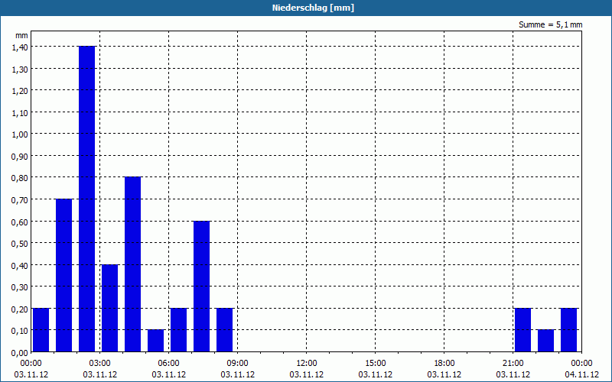612x382 pixels.
Task: Click the 0,40 y-axis value
Action: tap(20, 265)
